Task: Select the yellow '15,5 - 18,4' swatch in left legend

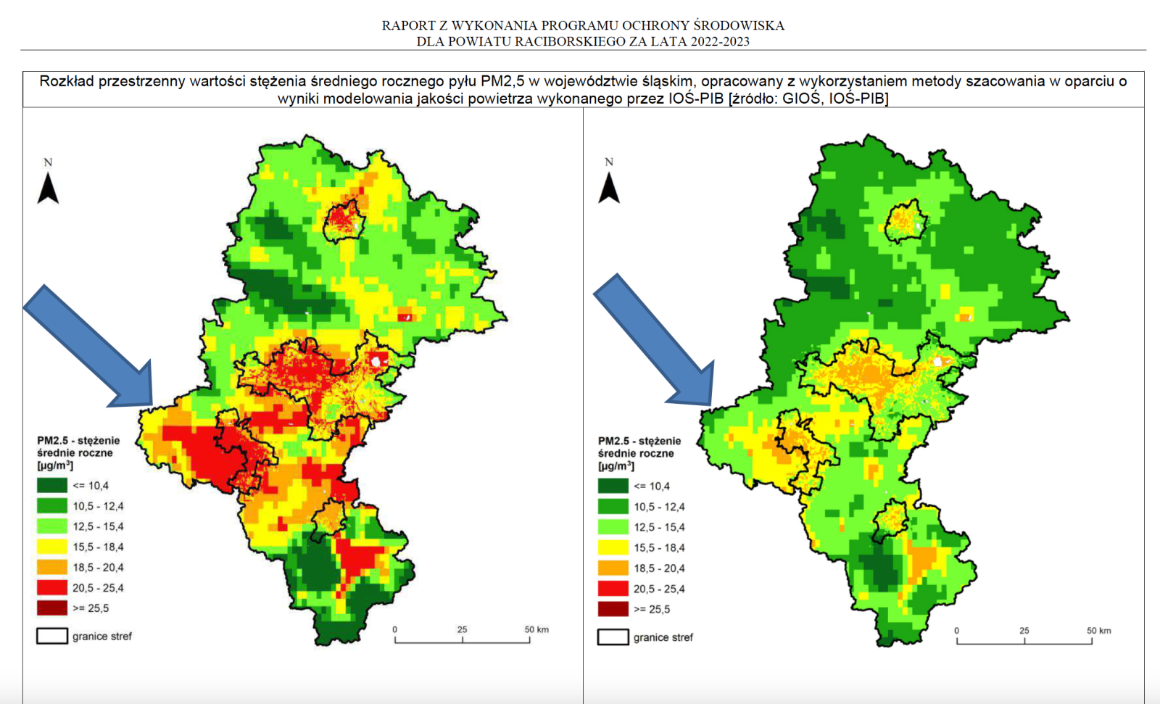Action: click(x=52, y=547)
